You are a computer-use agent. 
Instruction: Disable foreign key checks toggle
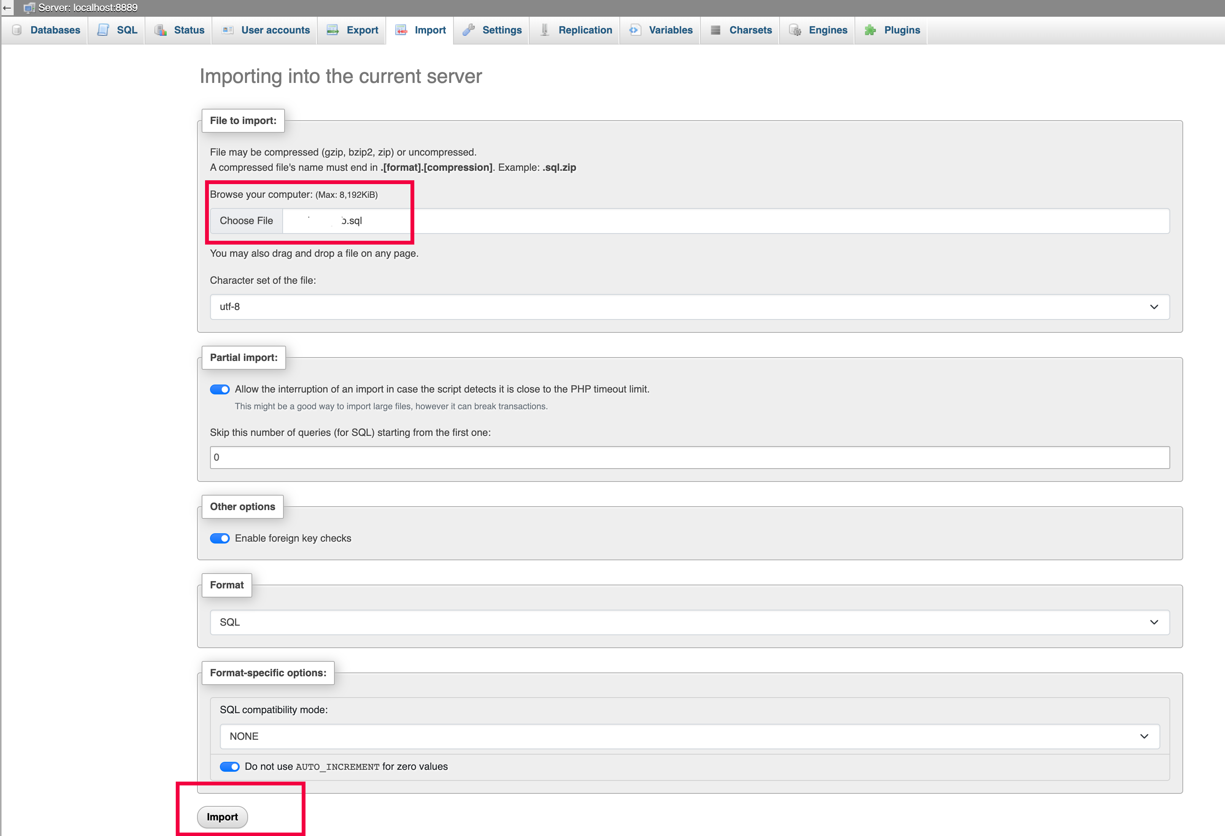219,538
